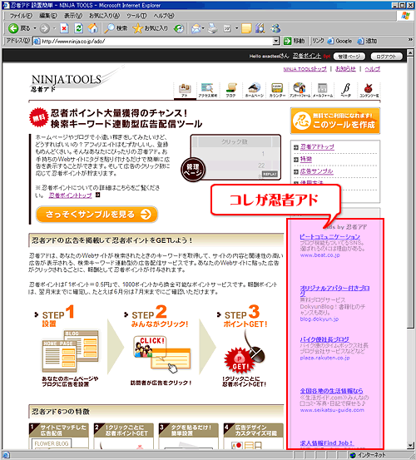416x460 pixels.
Task: Click the 追加 item in Links bar
Action: [367, 41]
